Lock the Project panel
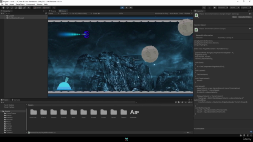Screen dimensions: 253x142 coord(189,100)
